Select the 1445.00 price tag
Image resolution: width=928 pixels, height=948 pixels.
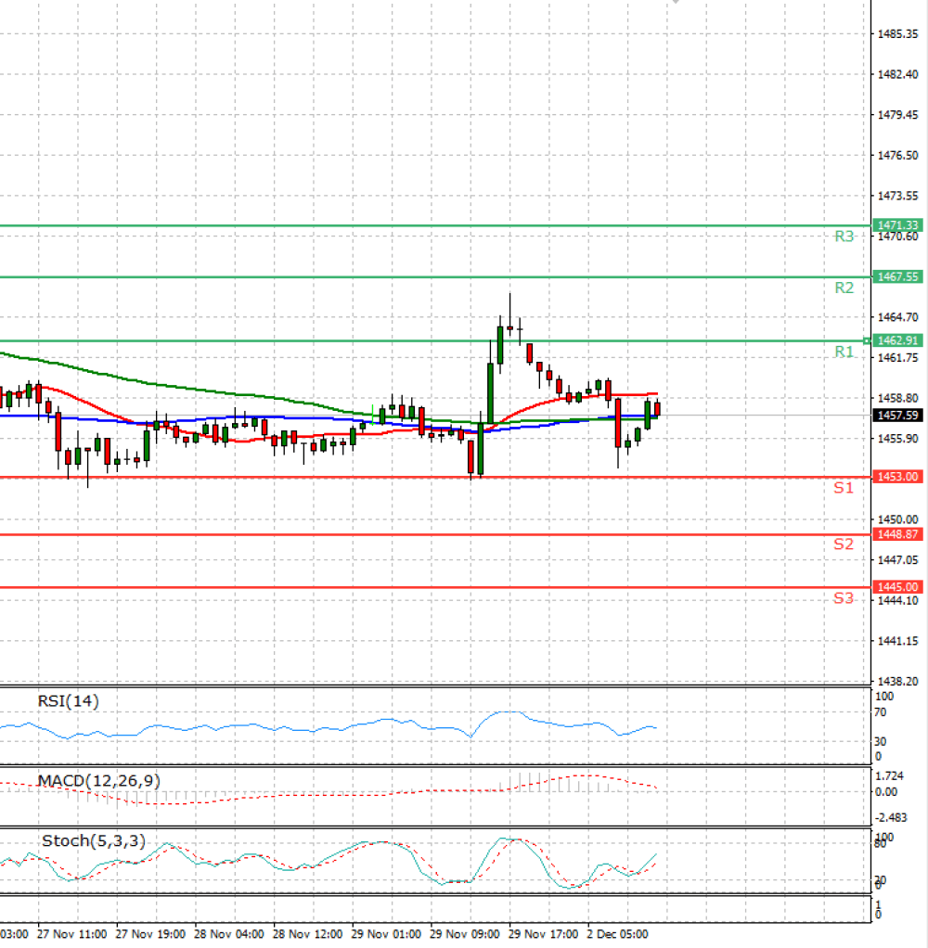coord(897,587)
